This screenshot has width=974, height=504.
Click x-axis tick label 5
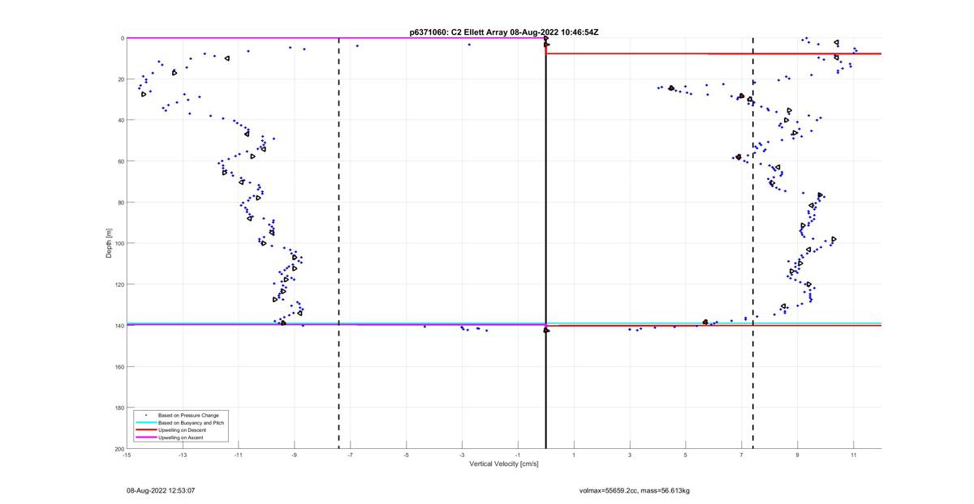click(686, 455)
